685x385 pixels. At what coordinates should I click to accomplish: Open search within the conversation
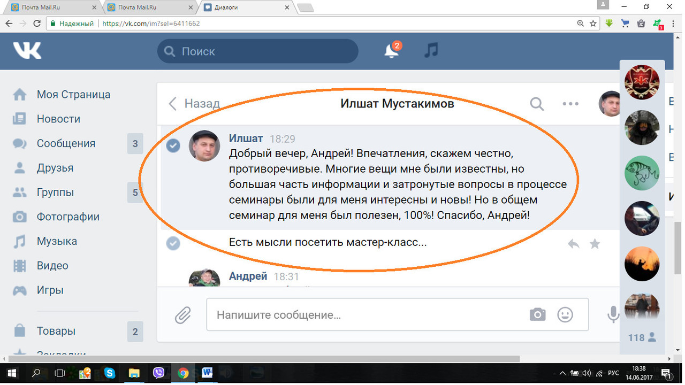pyautogui.click(x=537, y=104)
